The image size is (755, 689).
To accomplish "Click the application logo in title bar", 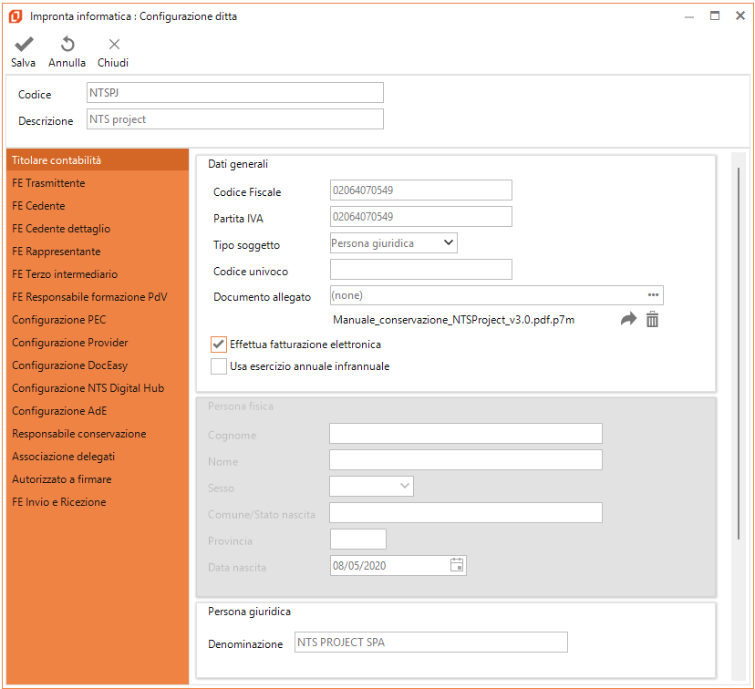I will 16,16.
